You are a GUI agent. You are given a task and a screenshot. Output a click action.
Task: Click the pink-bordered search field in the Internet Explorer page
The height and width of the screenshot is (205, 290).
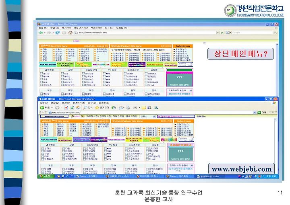point(176,117)
